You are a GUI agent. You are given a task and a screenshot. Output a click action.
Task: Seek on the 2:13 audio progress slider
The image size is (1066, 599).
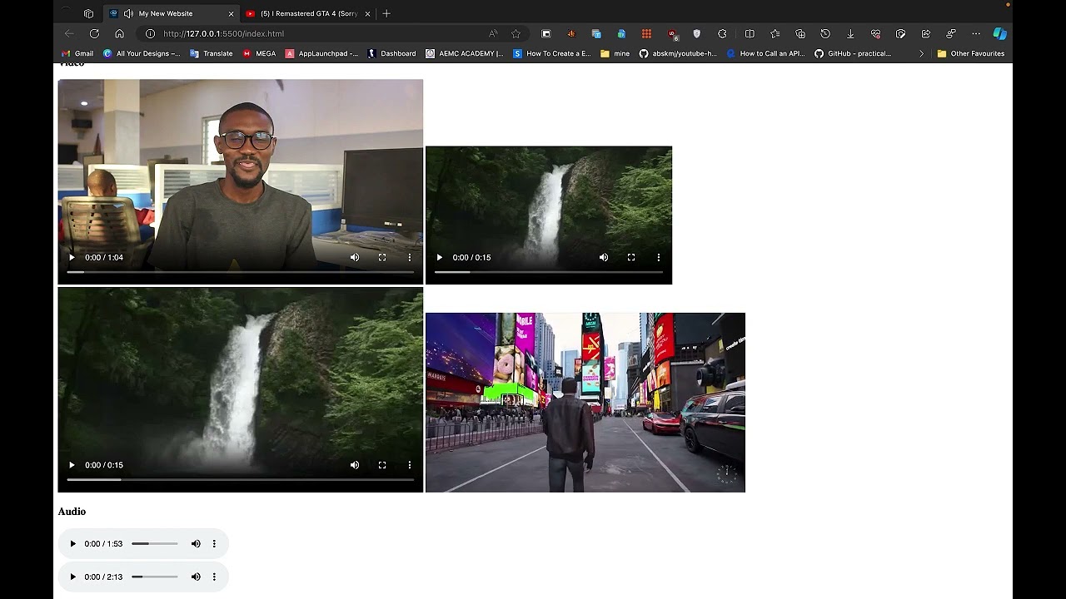155,577
